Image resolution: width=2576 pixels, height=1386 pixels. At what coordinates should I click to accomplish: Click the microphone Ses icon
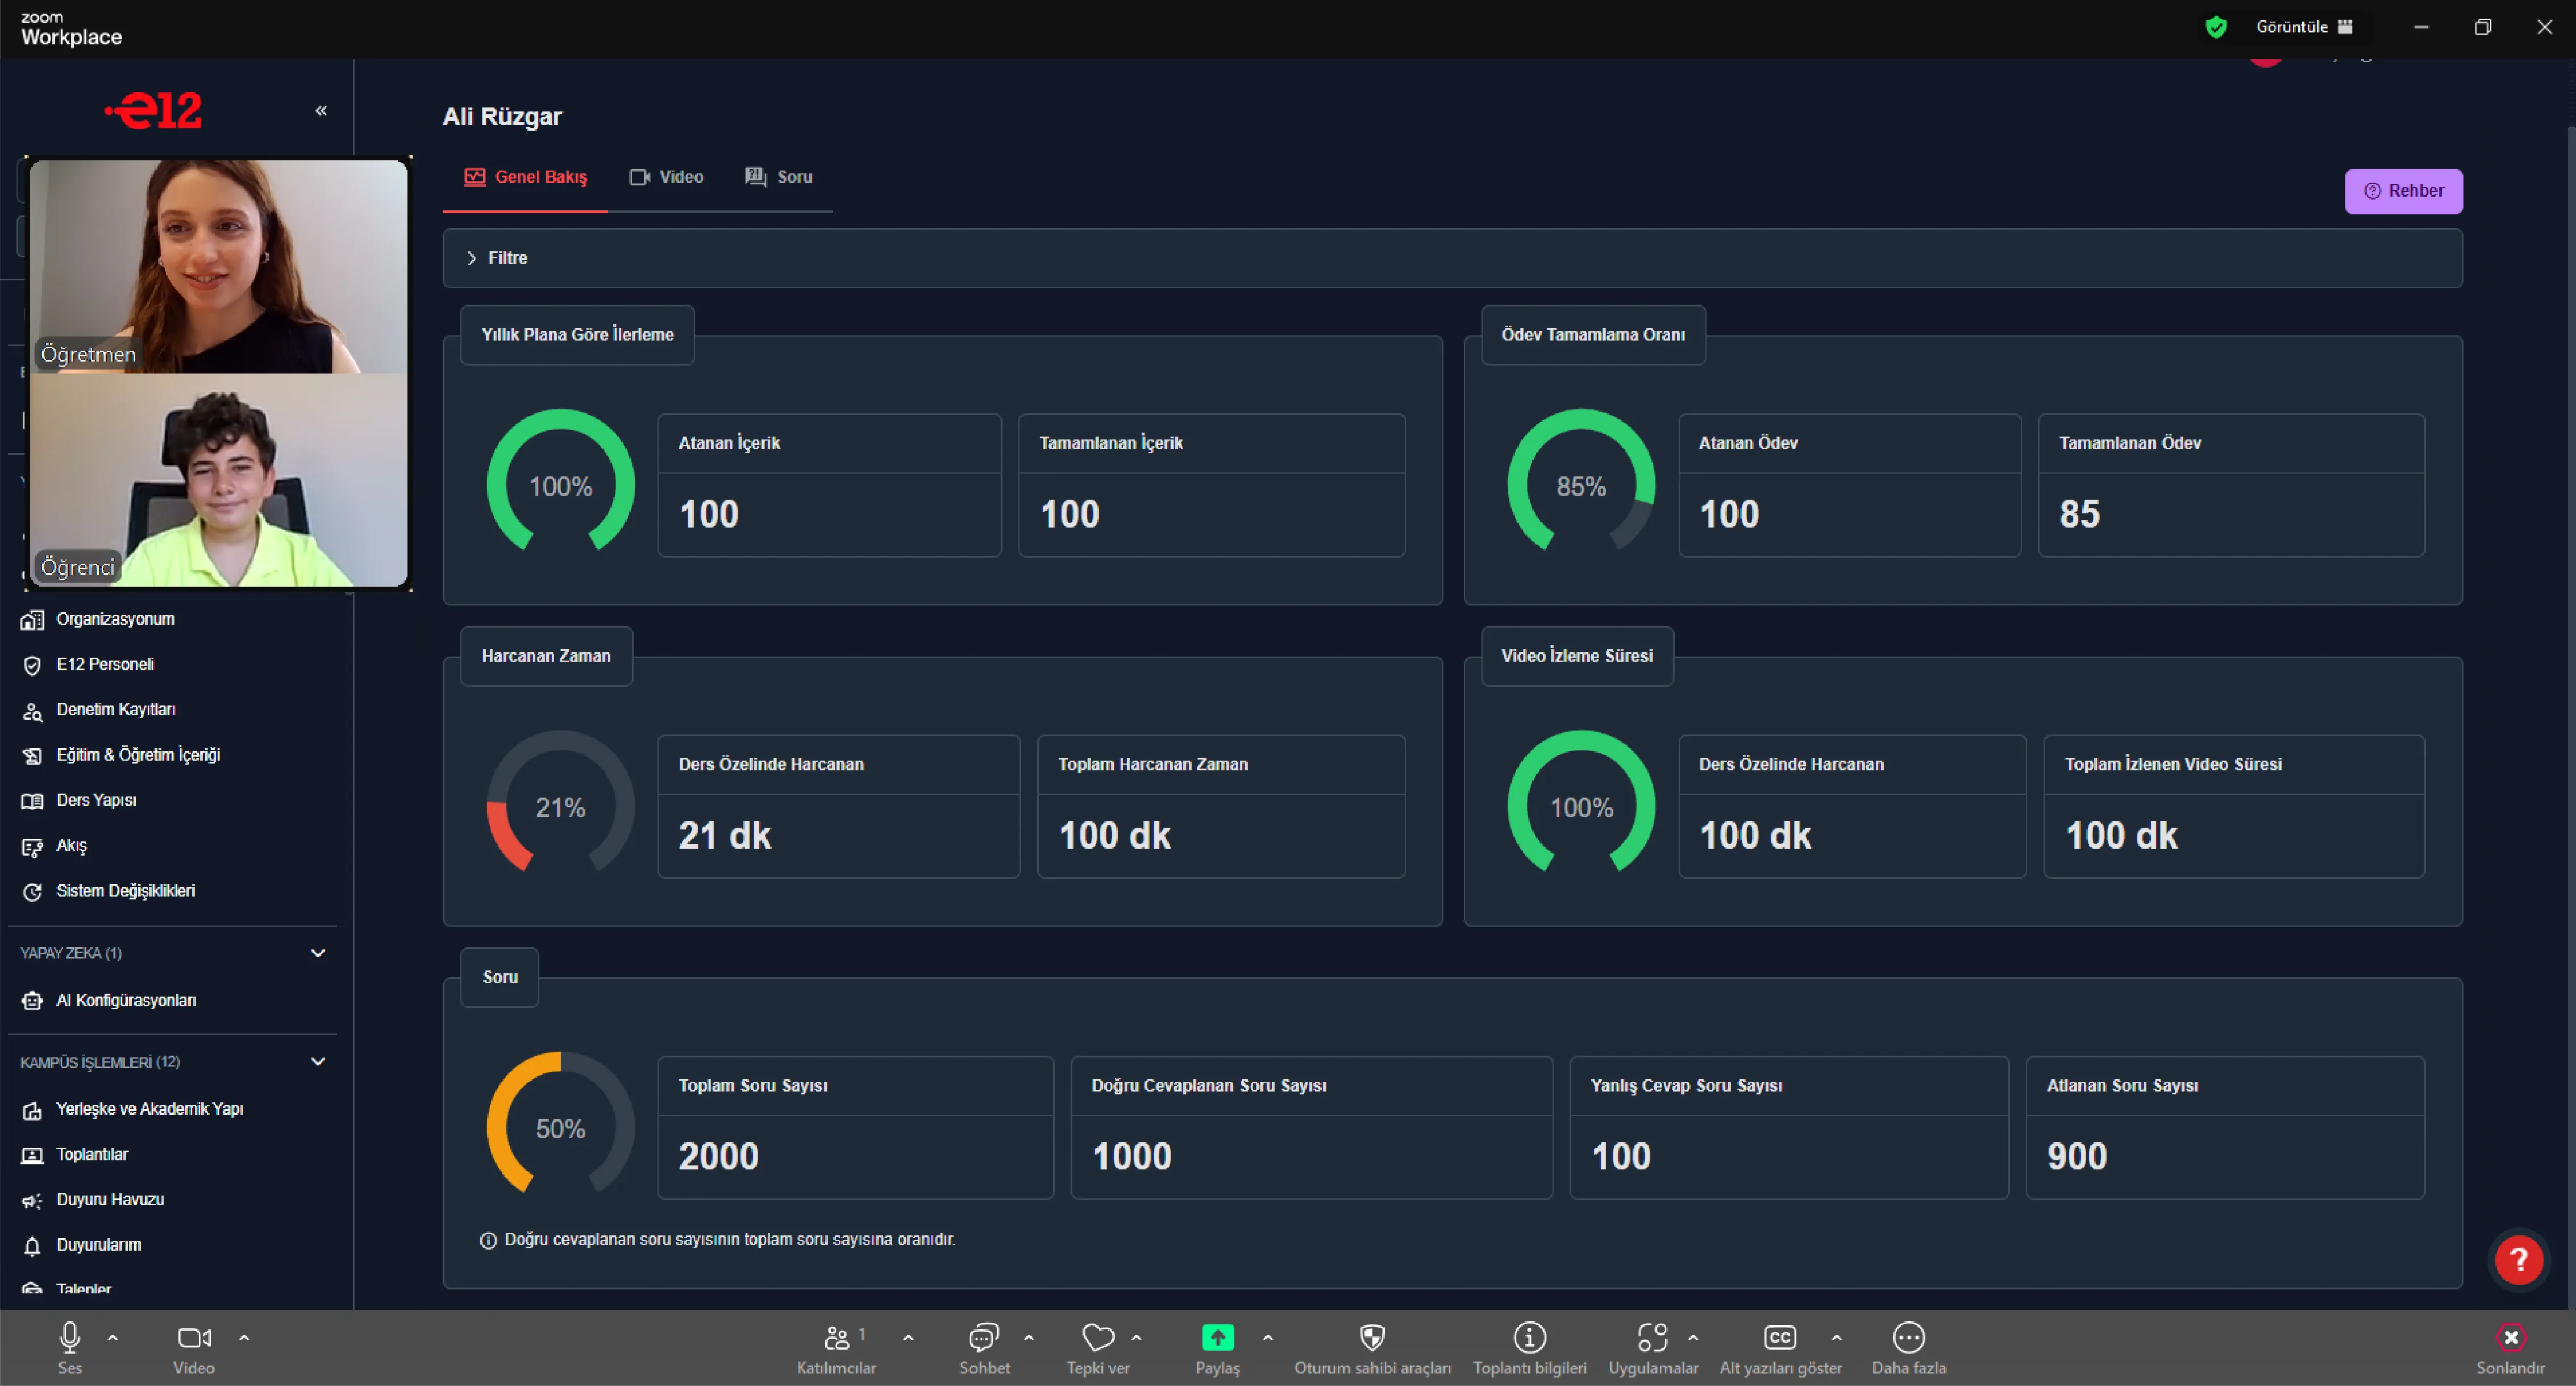coord(69,1338)
